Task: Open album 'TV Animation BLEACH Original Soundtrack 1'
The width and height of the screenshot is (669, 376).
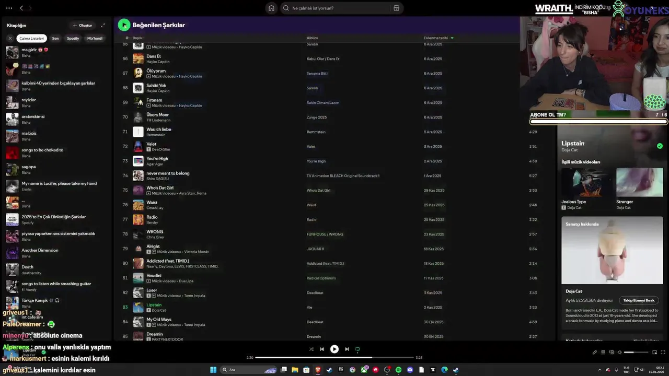Action: [x=343, y=175]
